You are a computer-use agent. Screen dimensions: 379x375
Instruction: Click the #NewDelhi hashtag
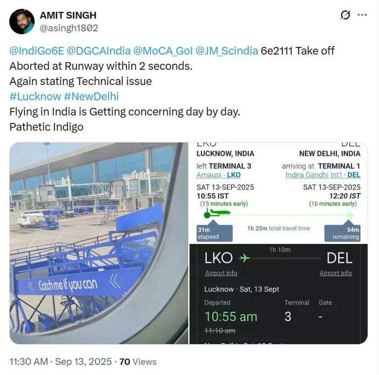[x=91, y=96]
